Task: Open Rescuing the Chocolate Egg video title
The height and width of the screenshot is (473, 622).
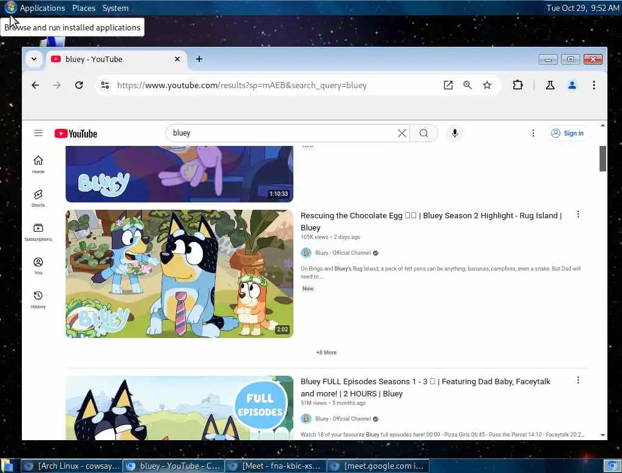Action: (431, 221)
